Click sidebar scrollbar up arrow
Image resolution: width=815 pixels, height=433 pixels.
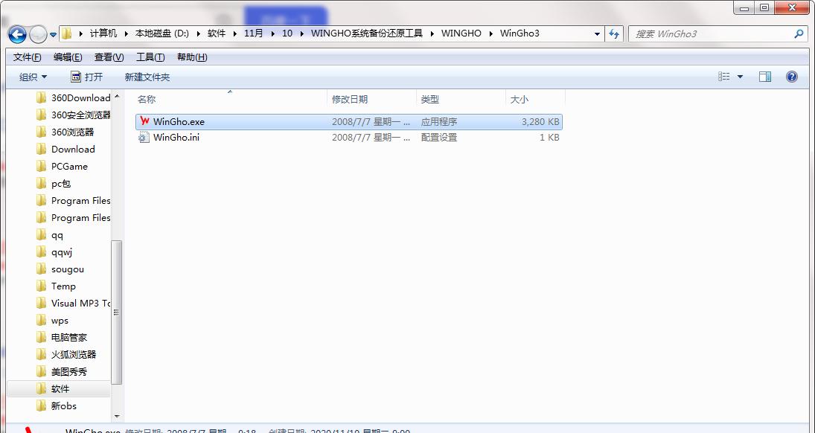click(x=117, y=97)
